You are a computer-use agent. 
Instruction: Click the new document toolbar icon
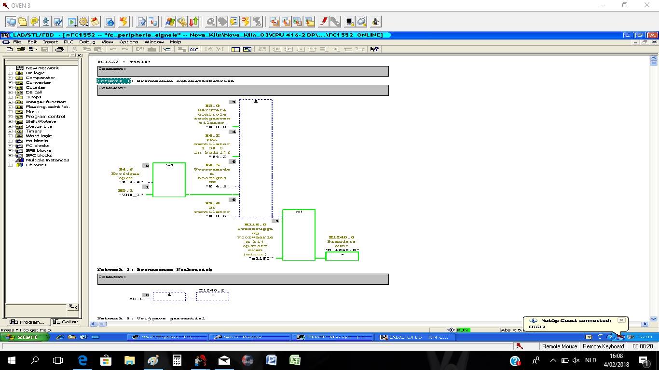(9, 49)
